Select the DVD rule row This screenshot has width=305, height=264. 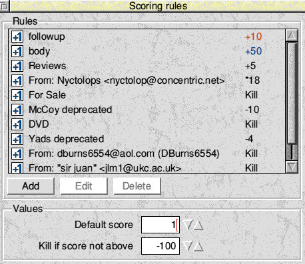coord(147,124)
